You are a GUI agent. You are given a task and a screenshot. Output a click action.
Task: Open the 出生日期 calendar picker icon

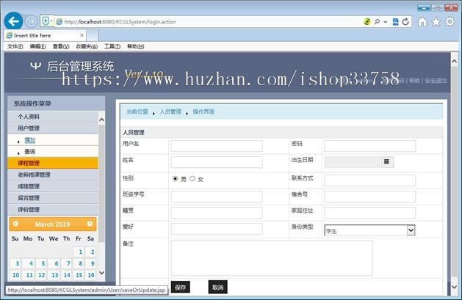pyautogui.click(x=387, y=162)
